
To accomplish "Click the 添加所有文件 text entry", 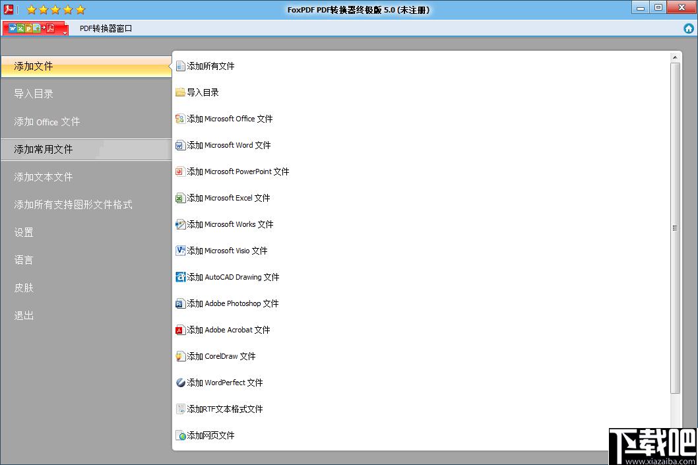I will point(210,67).
